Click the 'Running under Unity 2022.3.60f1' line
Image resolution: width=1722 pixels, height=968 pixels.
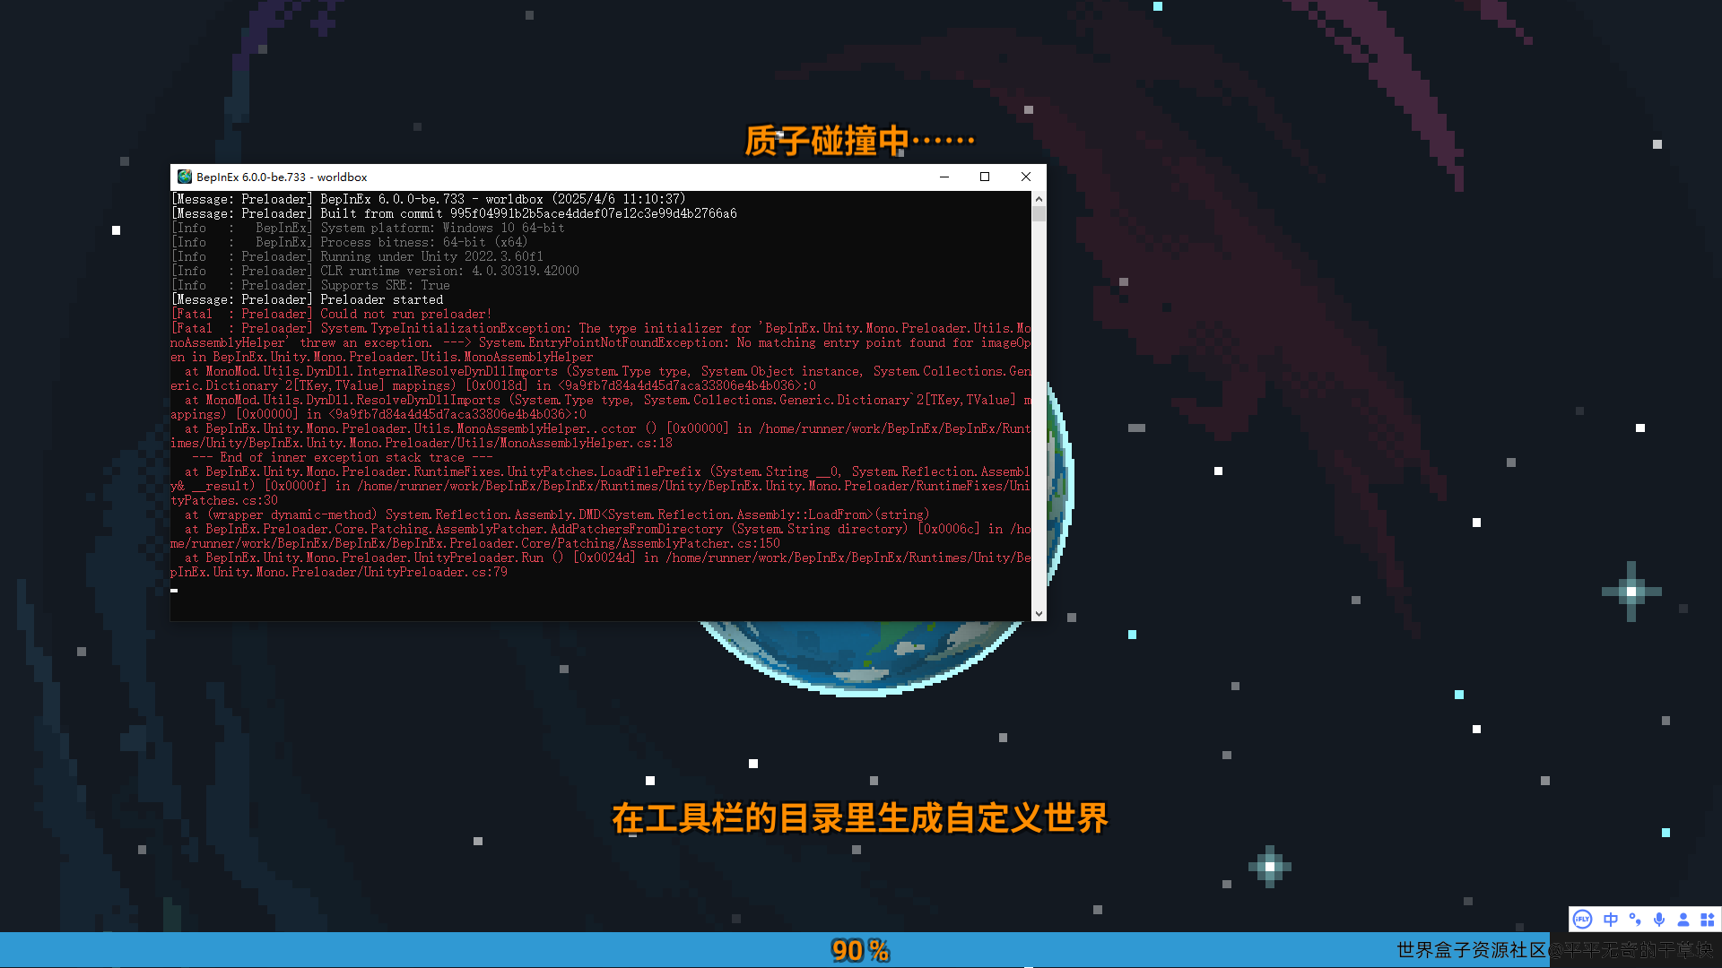pyautogui.click(x=357, y=256)
